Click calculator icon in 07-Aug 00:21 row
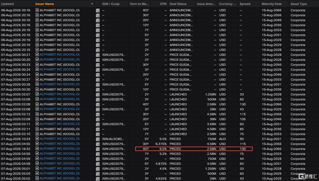The image size is (319, 181). pos(98,55)
